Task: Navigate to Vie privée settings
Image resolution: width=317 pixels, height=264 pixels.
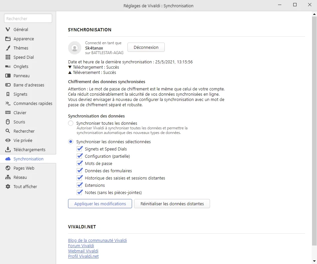Action: 28,140
